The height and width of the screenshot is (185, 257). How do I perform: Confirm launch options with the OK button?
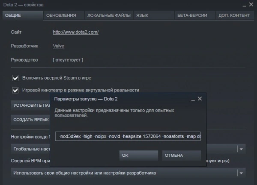pyautogui.click(x=139, y=156)
